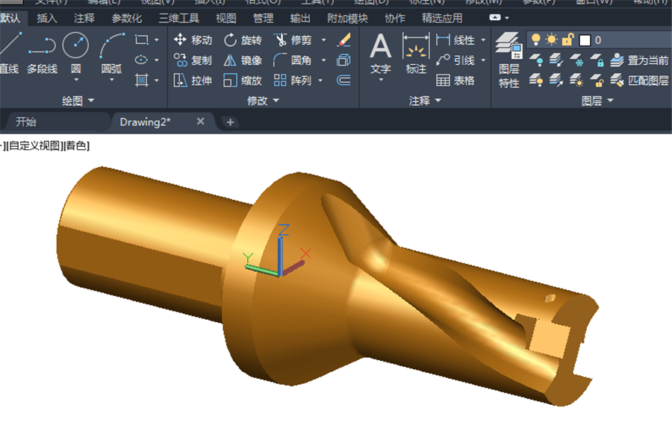The image size is (672, 431).
Task: Select the Move (移动) tool
Action: [x=193, y=40]
